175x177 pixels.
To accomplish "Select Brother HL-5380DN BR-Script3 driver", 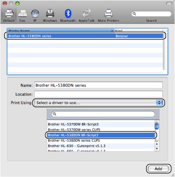I will point(101,135).
